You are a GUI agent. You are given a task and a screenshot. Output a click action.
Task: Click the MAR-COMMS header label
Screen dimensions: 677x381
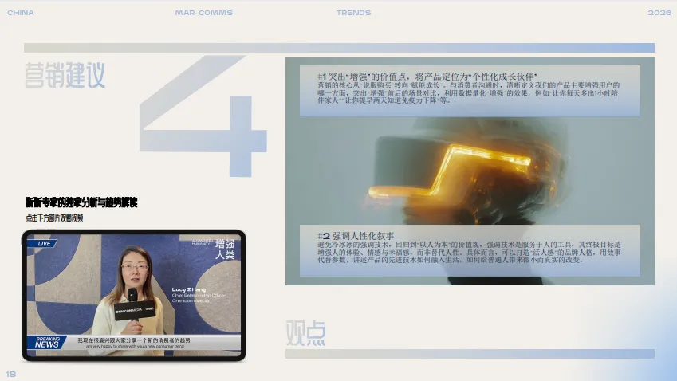[x=204, y=13]
